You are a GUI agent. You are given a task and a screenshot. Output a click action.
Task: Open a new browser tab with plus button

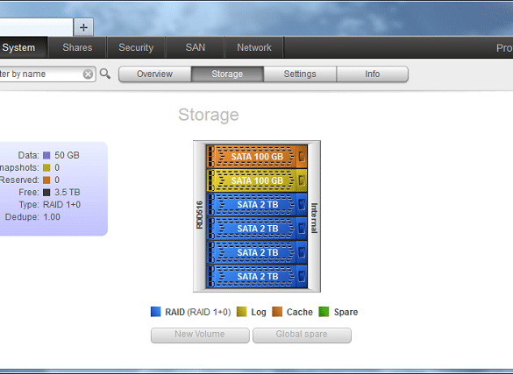click(83, 27)
